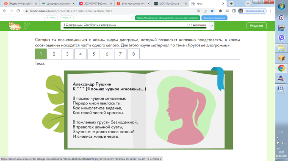Click the lesson progress bar
The width and height of the screenshot is (288, 161).
tap(135, 27)
